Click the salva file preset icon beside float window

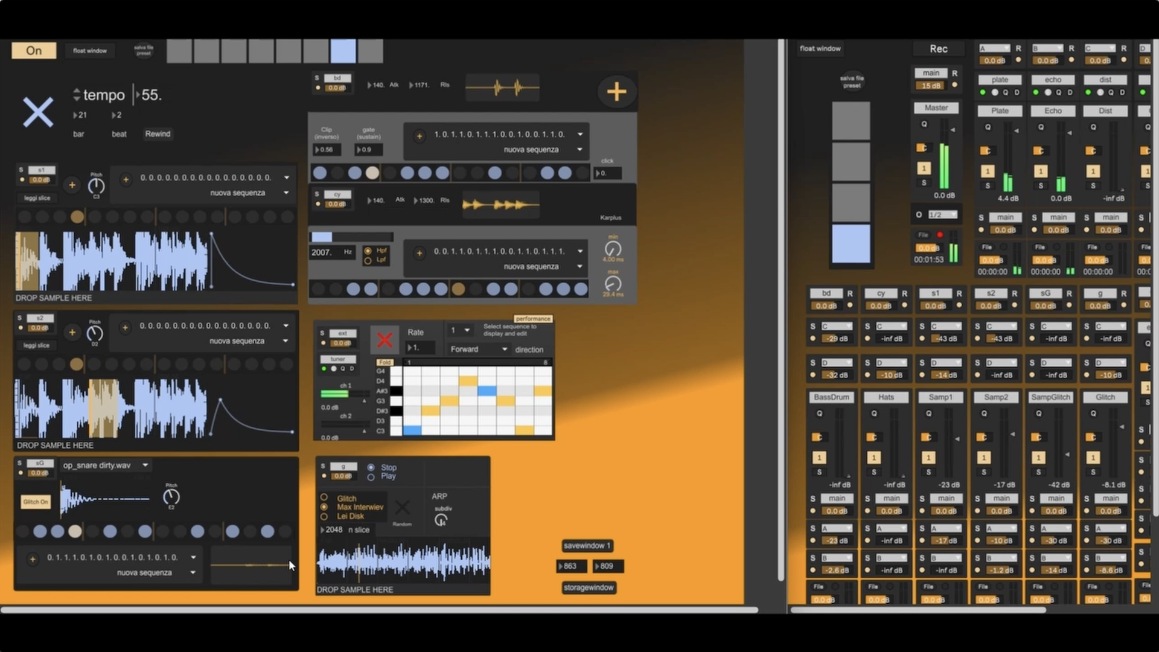[x=144, y=51]
